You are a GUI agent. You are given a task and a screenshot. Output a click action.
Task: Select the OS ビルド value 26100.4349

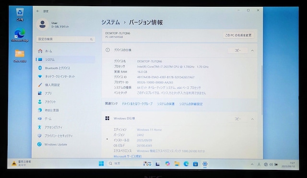(144, 145)
